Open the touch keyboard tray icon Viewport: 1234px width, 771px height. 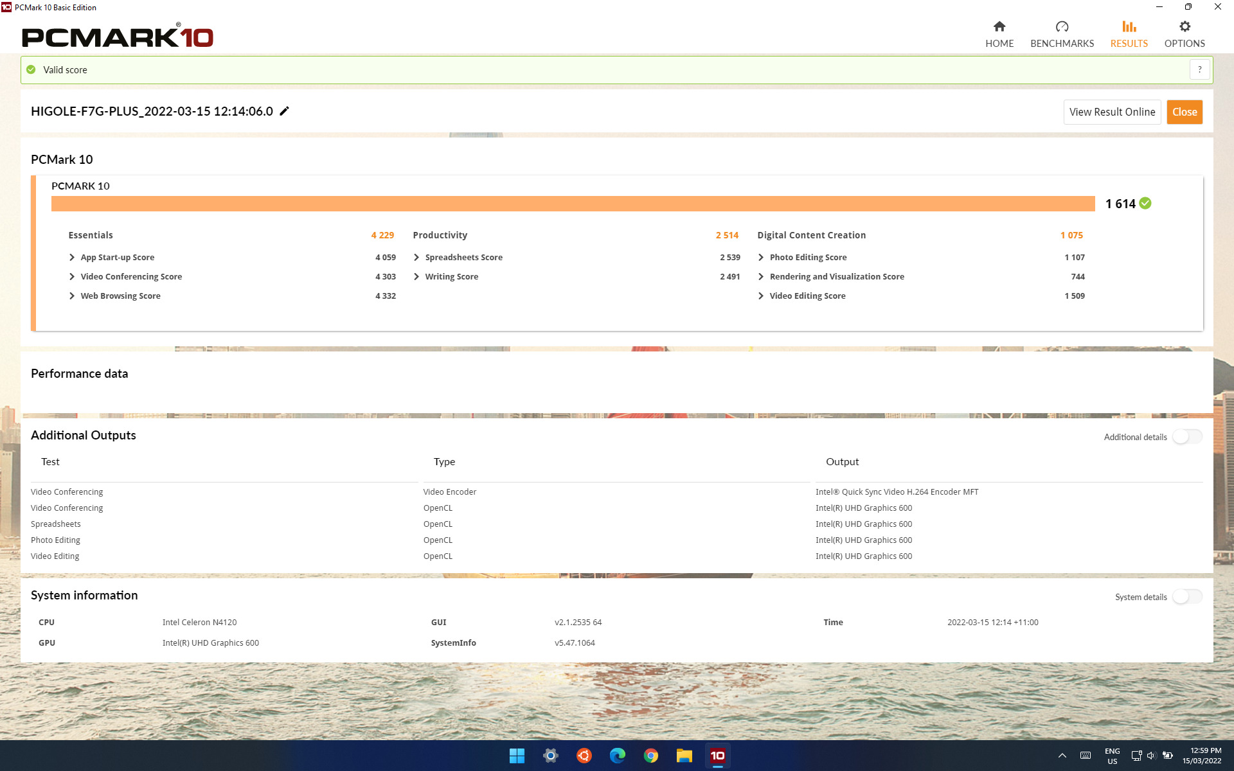point(1086,756)
